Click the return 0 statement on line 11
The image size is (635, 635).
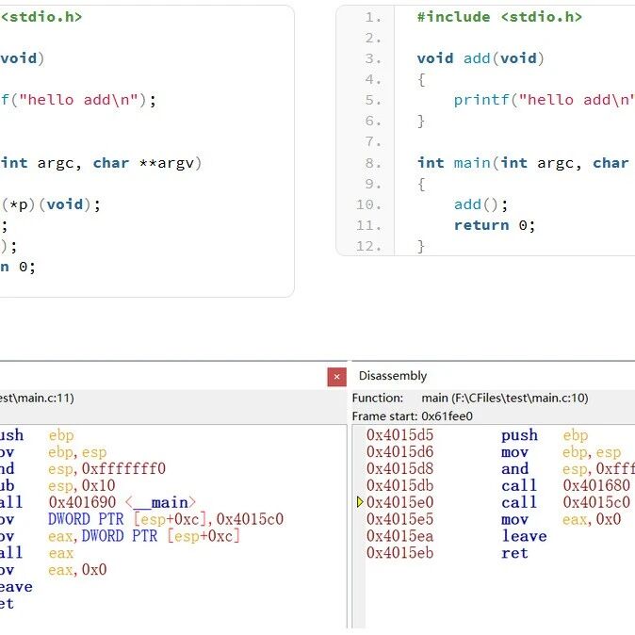tap(494, 225)
